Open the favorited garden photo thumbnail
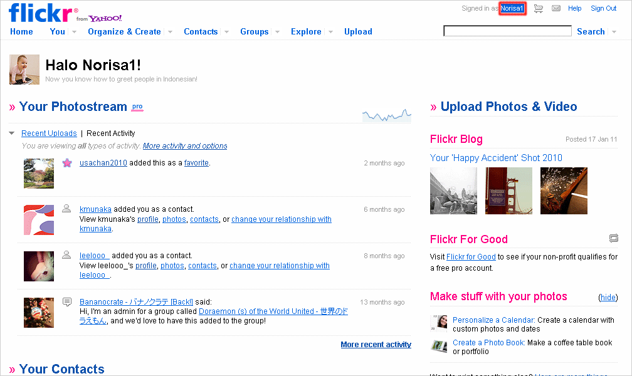Screen dimensions: 632x376 (x=39, y=174)
